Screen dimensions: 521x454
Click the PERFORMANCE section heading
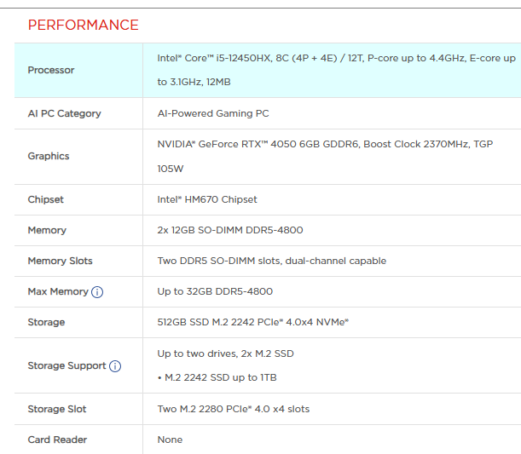pyautogui.click(x=83, y=25)
